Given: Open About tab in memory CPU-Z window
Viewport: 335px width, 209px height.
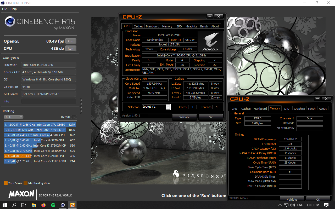Looking at the screenshot, I should [x=323, y=109].
